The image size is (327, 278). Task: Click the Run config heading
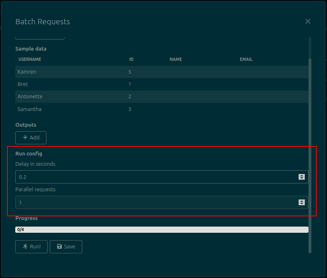click(29, 154)
